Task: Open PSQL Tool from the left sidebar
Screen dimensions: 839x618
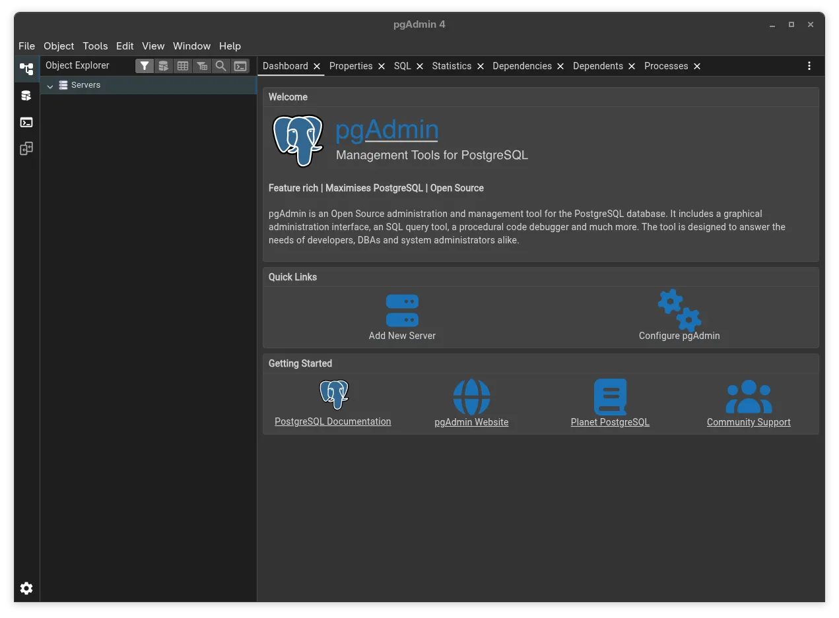Action: [26, 122]
